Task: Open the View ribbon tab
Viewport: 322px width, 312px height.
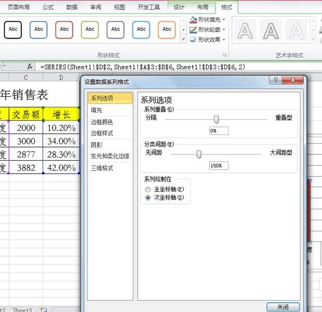Action: [119, 7]
